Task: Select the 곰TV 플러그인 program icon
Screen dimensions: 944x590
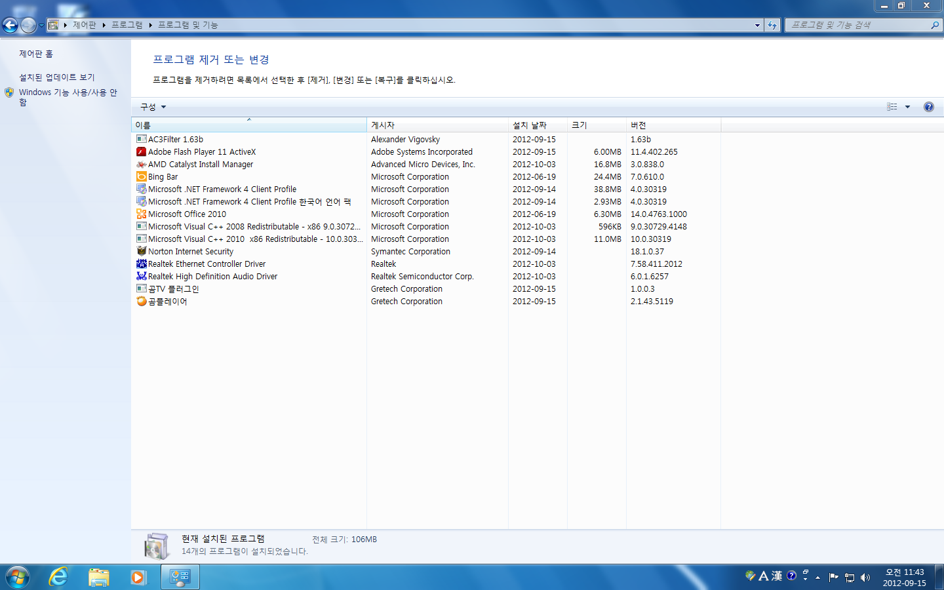Action: tap(141, 288)
